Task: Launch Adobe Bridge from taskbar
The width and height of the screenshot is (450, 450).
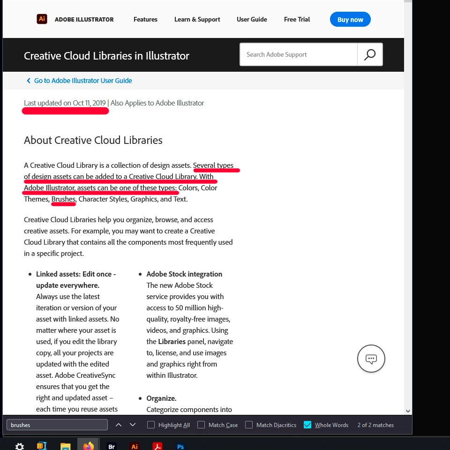Action: click(112, 446)
